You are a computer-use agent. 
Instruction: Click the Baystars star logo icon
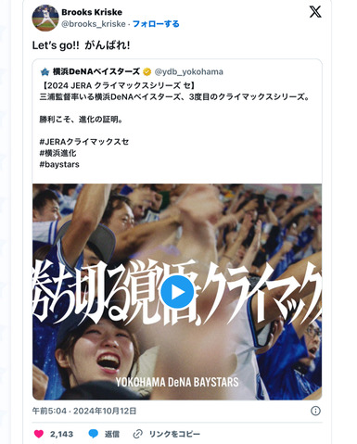[45, 72]
